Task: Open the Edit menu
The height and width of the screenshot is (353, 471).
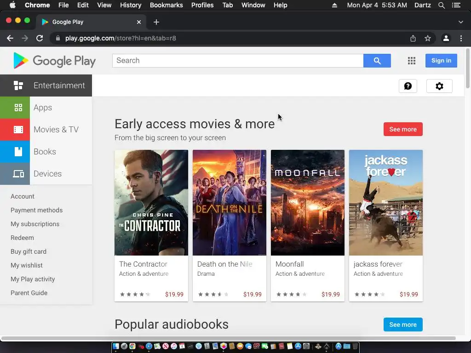Action: tap(83, 5)
